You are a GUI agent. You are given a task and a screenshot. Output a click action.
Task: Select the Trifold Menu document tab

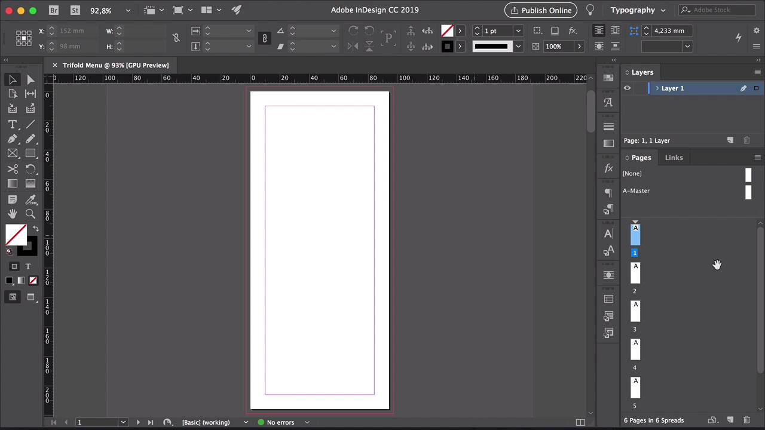point(115,65)
